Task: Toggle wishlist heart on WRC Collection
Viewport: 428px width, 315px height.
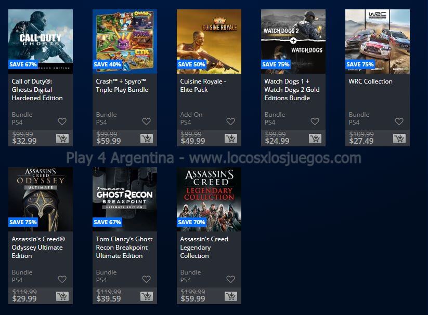Action: [x=399, y=121]
